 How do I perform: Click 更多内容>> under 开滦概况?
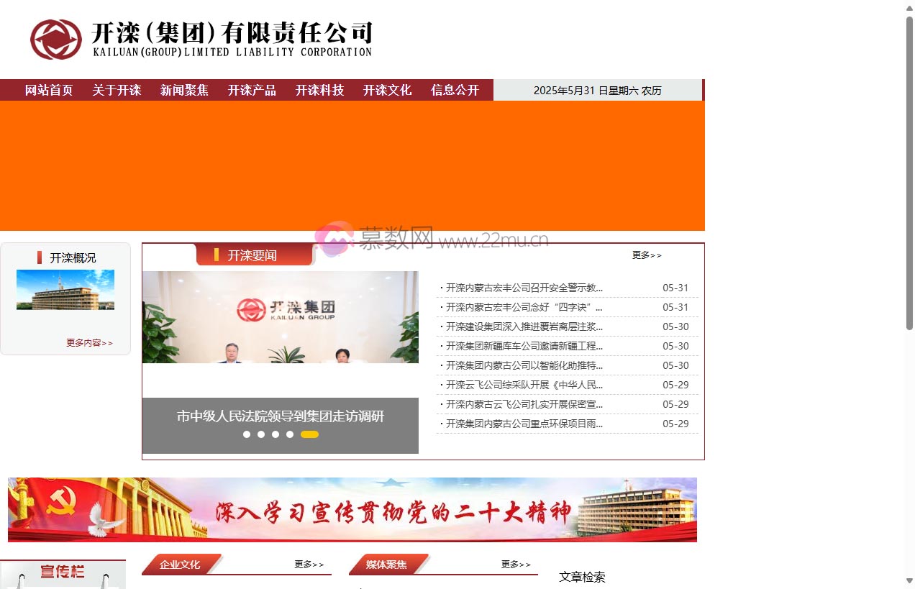pos(88,343)
